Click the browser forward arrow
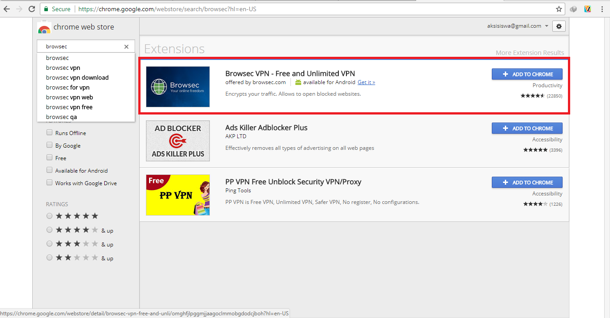 (x=19, y=9)
